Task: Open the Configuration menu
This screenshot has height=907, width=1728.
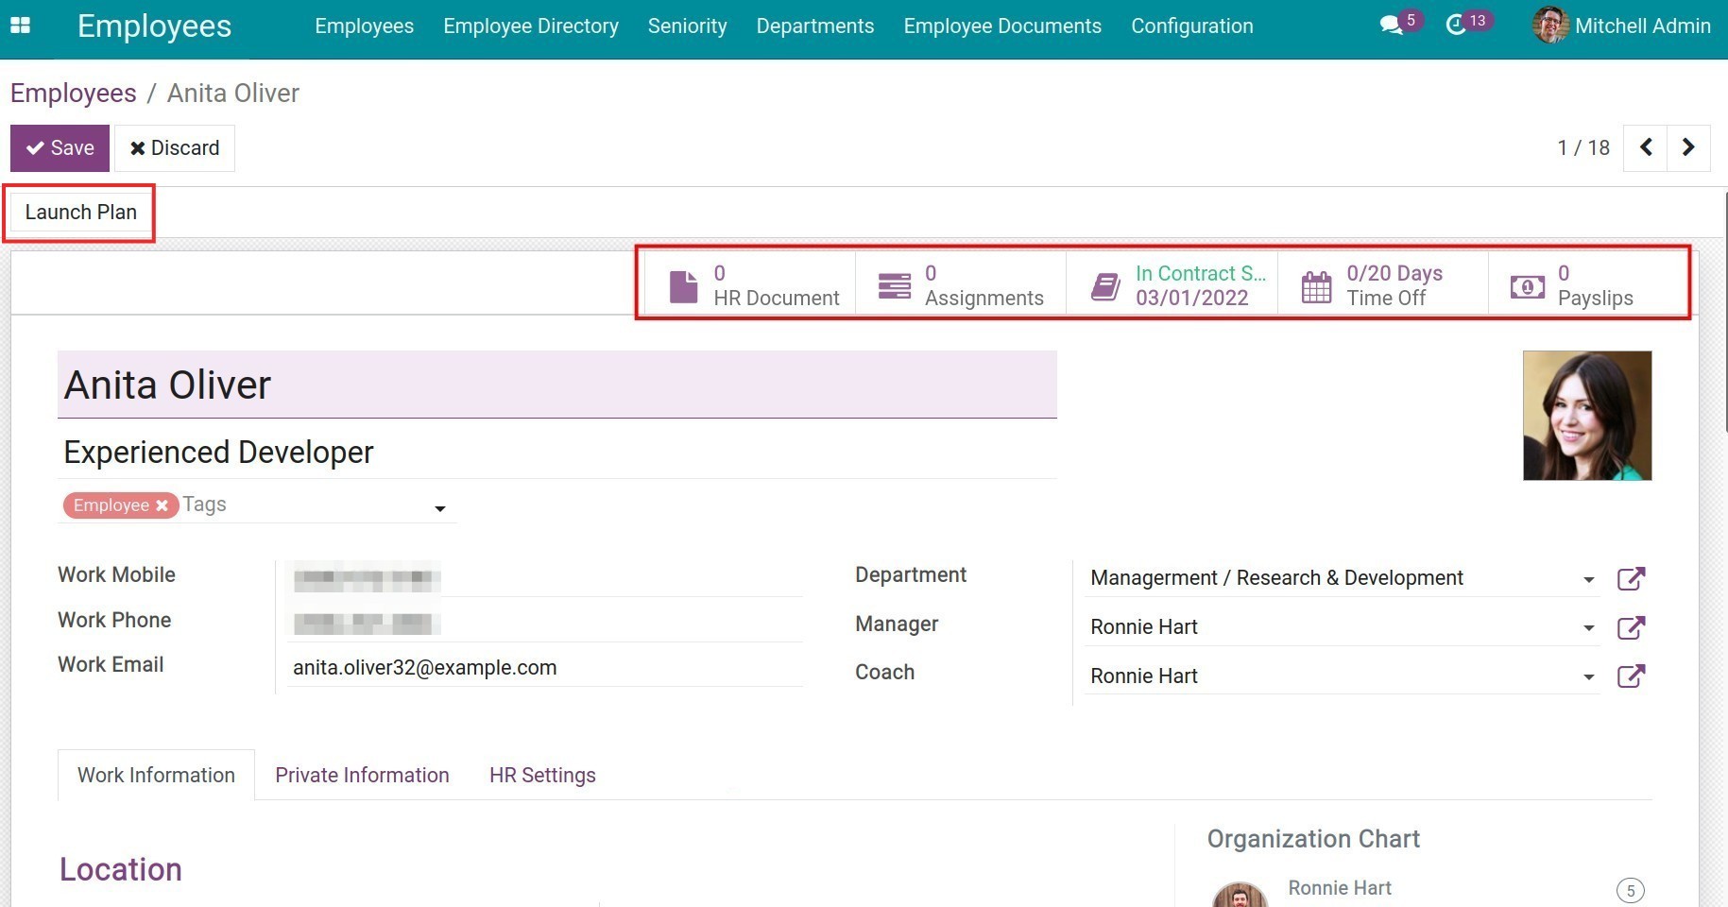Action: [x=1191, y=26]
